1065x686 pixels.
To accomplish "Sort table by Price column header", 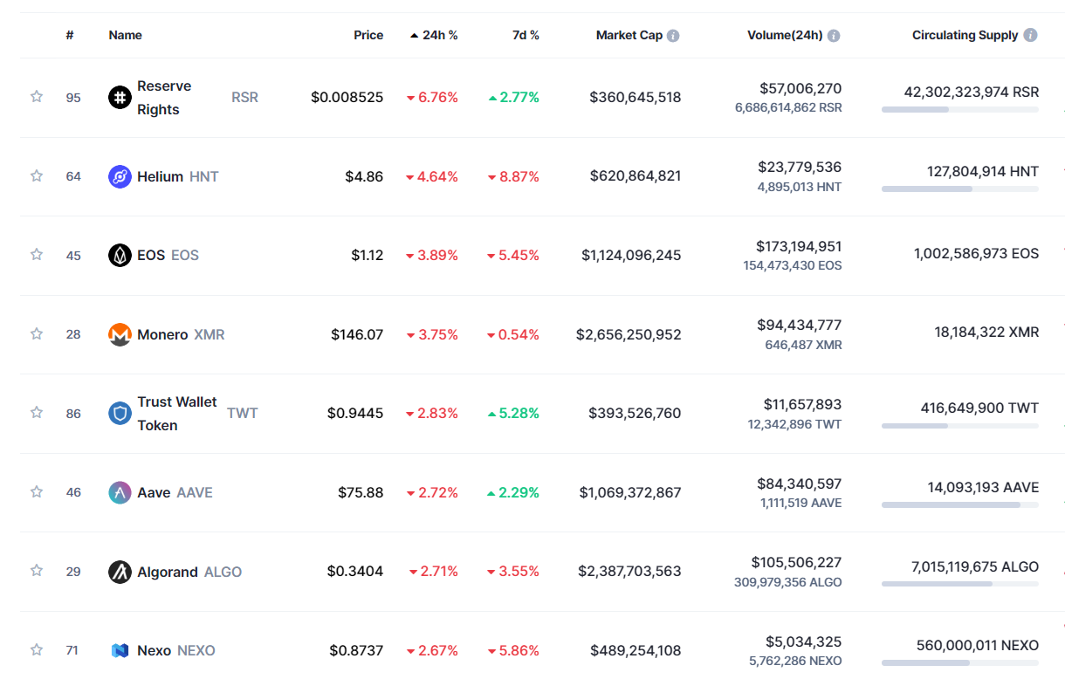I will pyautogui.click(x=368, y=36).
